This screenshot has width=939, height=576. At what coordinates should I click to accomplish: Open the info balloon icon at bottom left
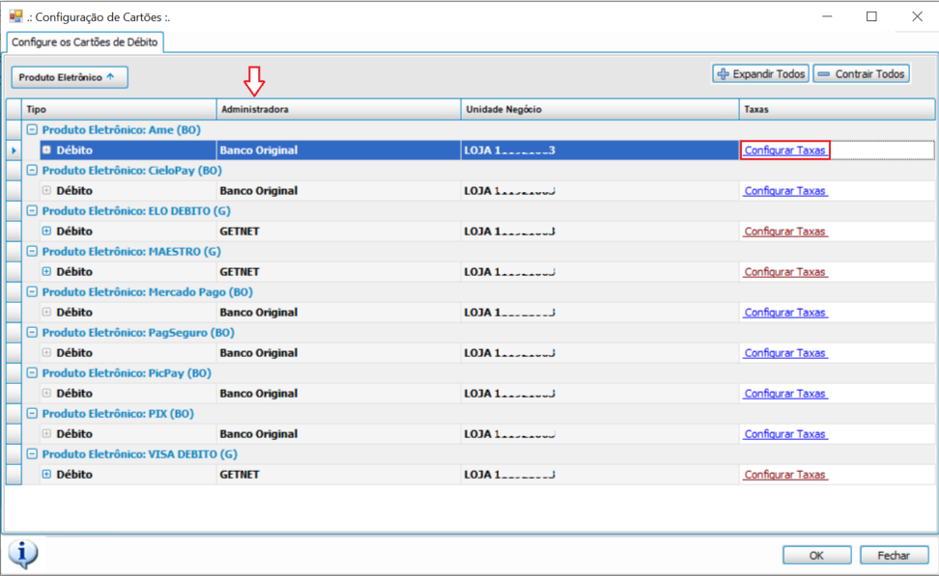click(23, 554)
